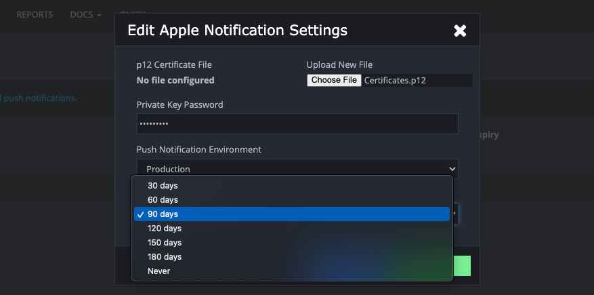Open the Push Notification Environment dropdown
Image resolution: width=594 pixels, height=295 pixels.
(x=297, y=169)
